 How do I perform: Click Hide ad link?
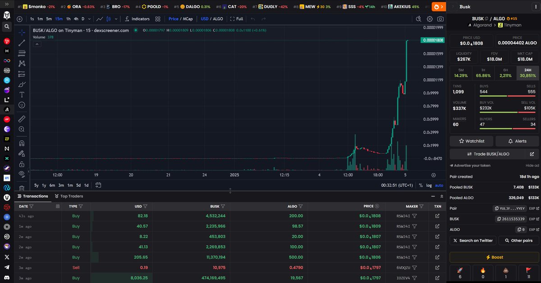pyautogui.click(x=532, y=166)
